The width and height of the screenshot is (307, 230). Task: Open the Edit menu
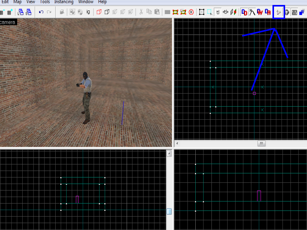pos(5,2)
